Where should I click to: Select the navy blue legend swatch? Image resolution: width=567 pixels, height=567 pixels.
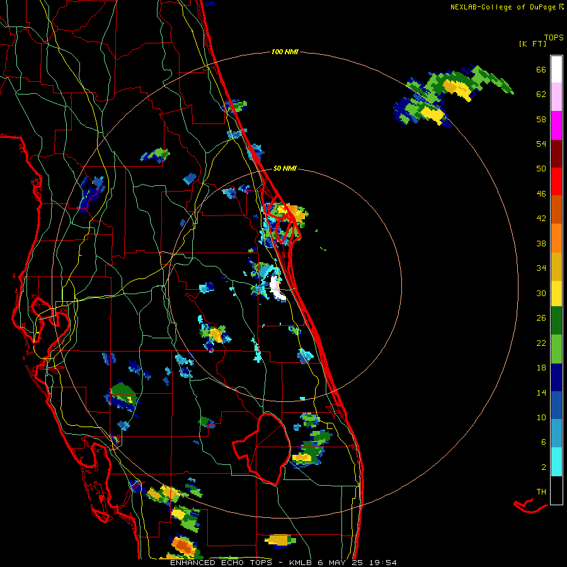556,377
